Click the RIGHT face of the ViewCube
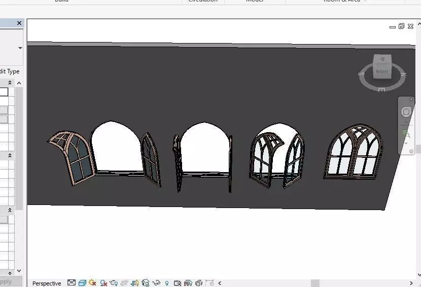 point(382,71)
